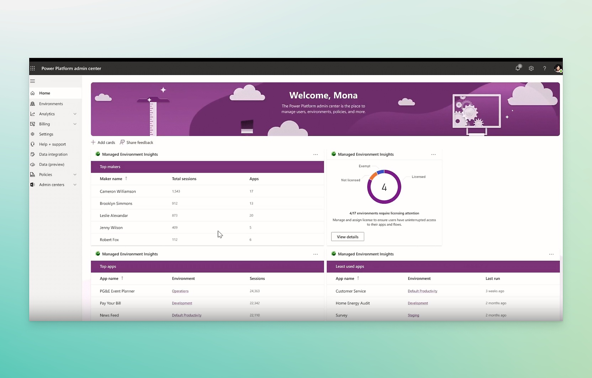Open the app launcher waffle icon
The image size is (592, 378).
click(x=32, y=68)
